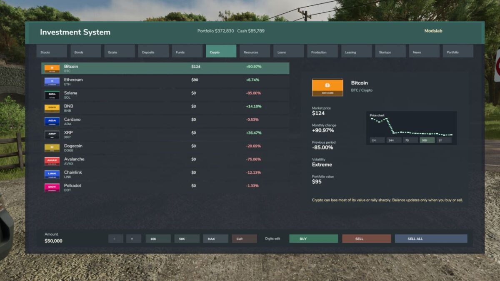Click Digits edit label
500x281 pixels.
pos(272,239)
